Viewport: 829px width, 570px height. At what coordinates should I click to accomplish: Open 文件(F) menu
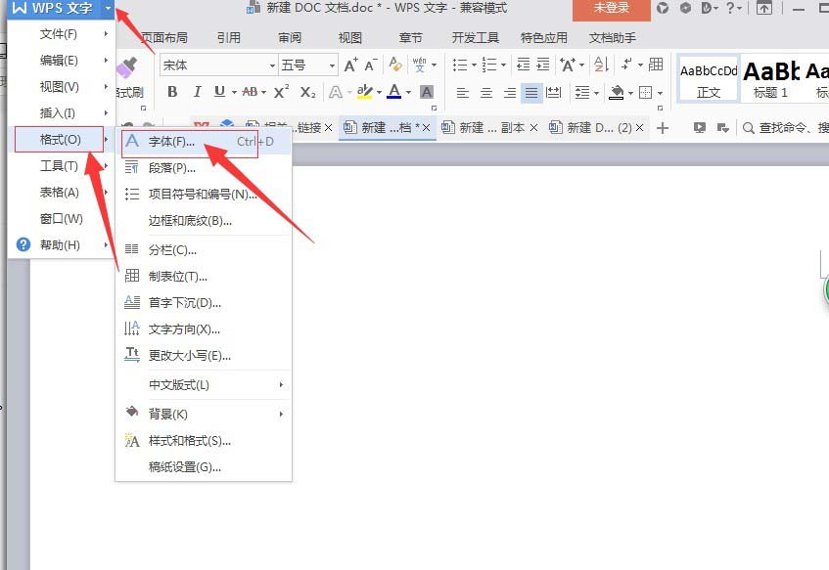62,34
